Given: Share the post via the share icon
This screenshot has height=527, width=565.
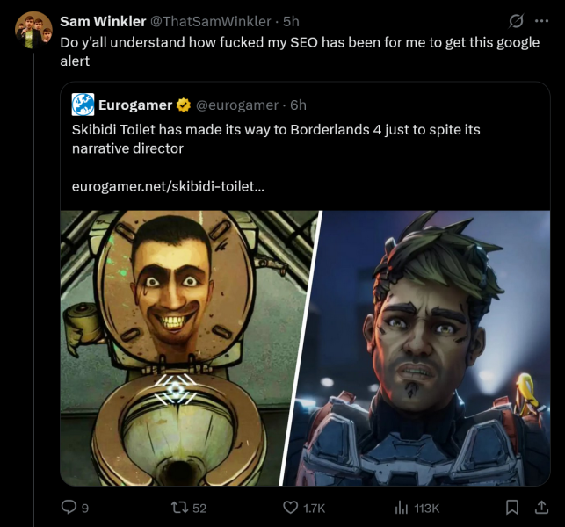Looking at the screenshot, I should click(538, 507).
